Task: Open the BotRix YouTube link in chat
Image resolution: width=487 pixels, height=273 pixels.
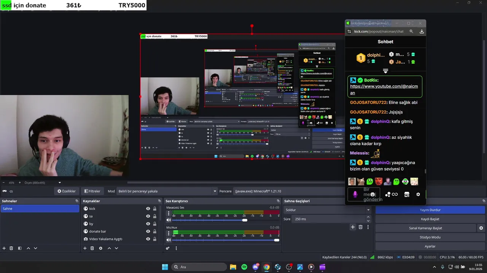Action: [x=384, y=89]
